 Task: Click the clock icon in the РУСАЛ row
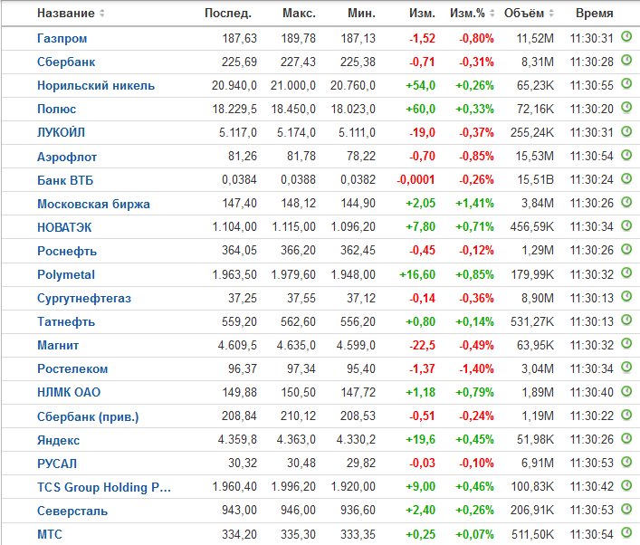pos(626,462)
